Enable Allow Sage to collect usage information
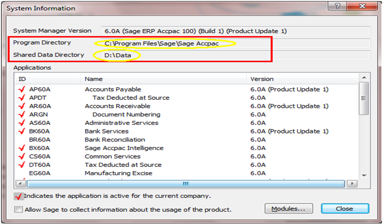 [x=19, y=210]
